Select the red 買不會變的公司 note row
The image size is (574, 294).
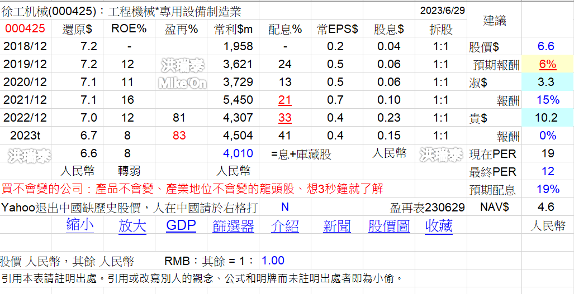pos(192,189)
